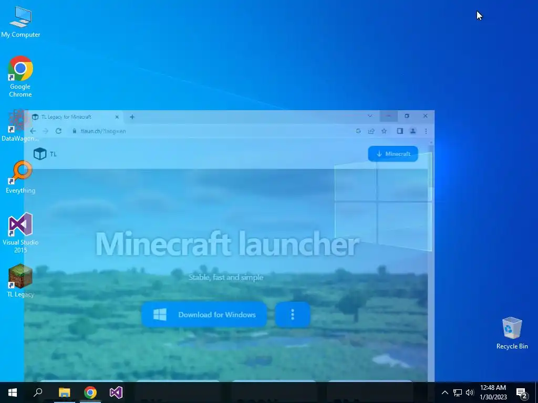Minimize the Chrome window
This screenshot has width=538, height=403.
389,116
